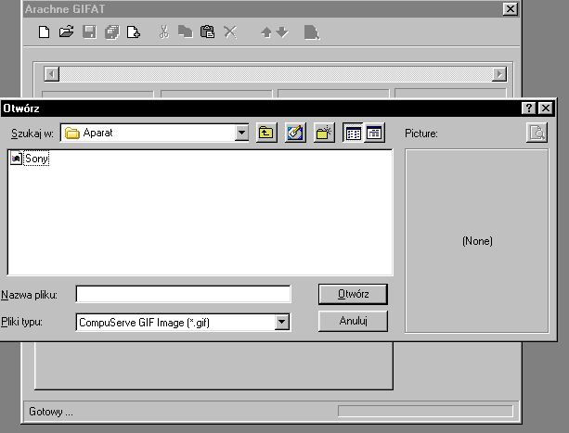Viewport: 569px width, 433px height.
Task: Click Move up arrow in Arachne GIFAT toolbar
Action: (x=266, y=32)
